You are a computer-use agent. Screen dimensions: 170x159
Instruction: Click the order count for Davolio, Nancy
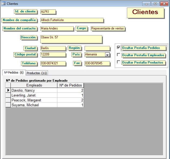coord(71,90)
